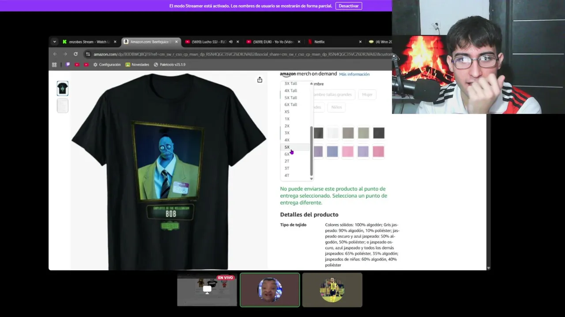
Task: Close the DUKI Yo-Yo tab
Action: click(299, 42)
